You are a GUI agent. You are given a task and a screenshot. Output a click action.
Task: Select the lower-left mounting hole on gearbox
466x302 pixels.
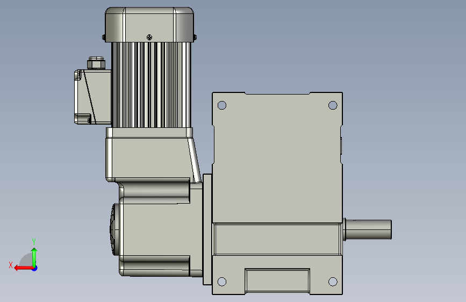[x=221, y=282]
